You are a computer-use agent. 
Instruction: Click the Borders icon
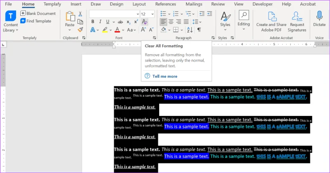click(x=176, y=30)
